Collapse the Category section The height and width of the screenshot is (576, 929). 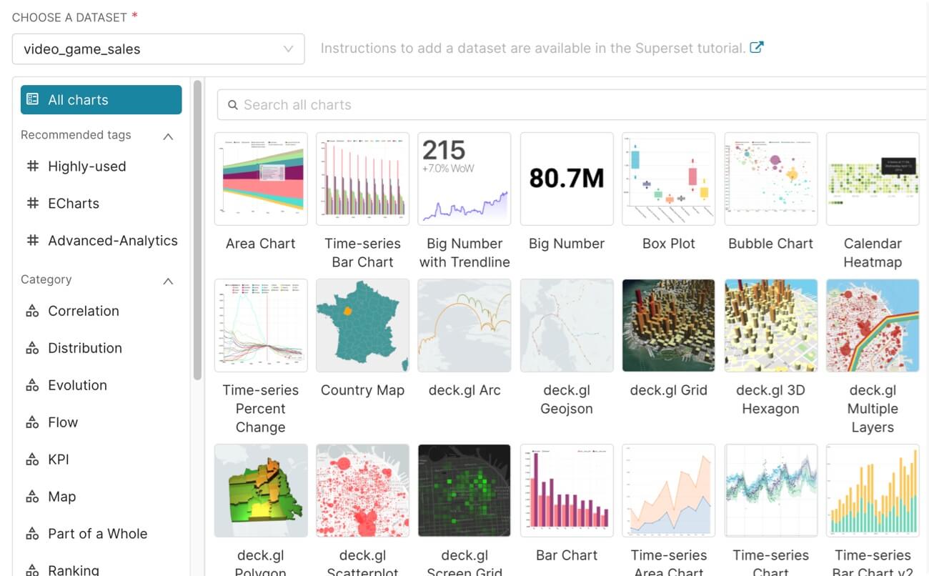(168, 280)
